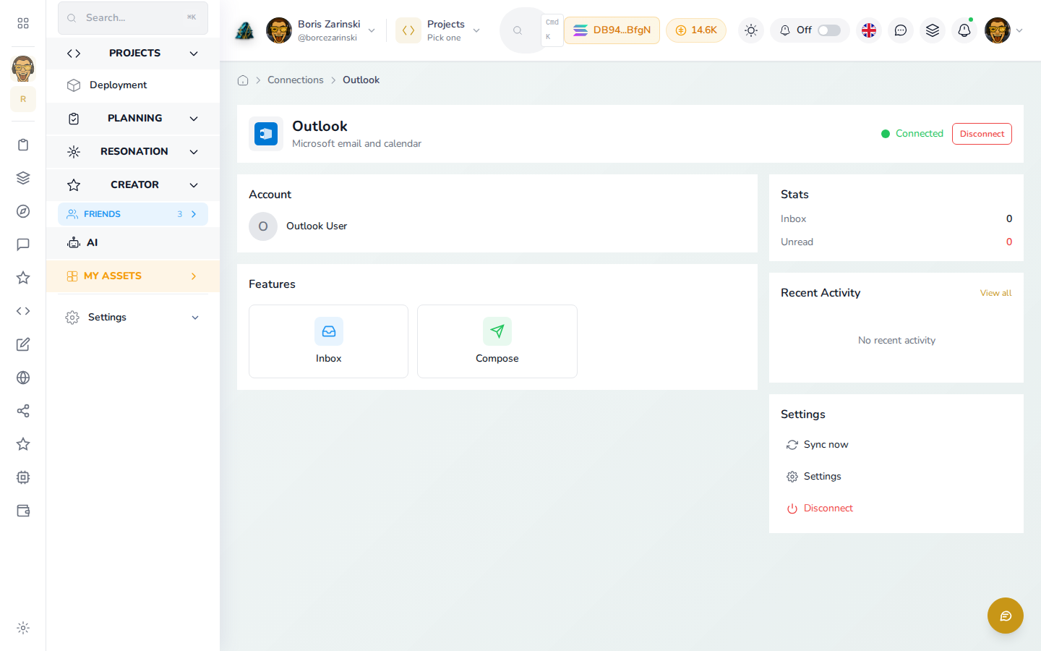Open Deployment in the sidebar
Screen dimensions: 1041x651
click(133, 85)
